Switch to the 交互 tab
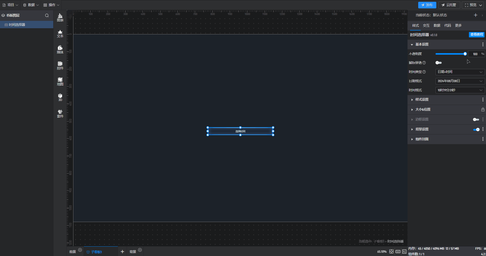The image size is (486, 256). click(x=426, y=25)
